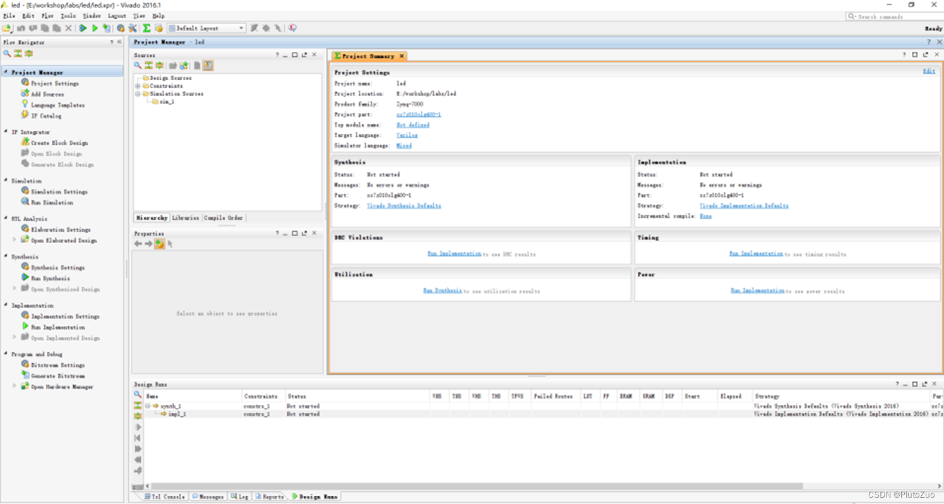Select Generate Bitstream in Flow Navigator

57,376
